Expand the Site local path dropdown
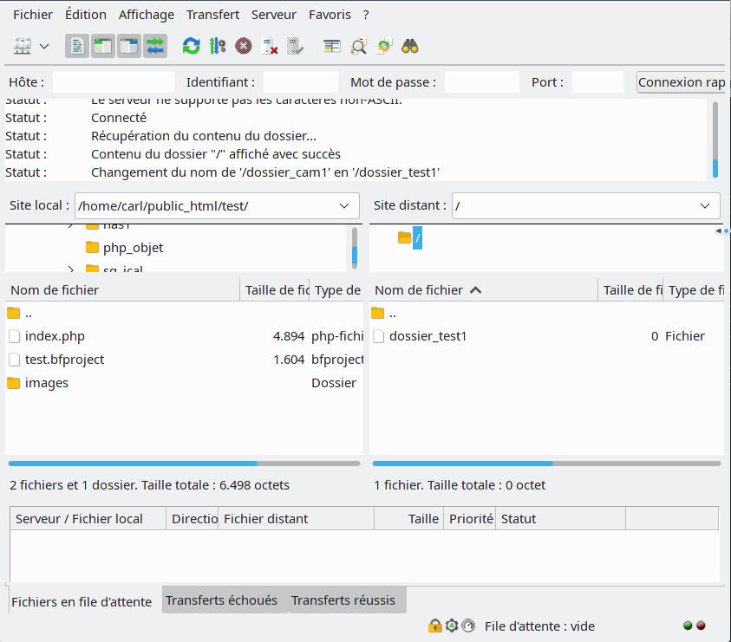 (343, 206)
